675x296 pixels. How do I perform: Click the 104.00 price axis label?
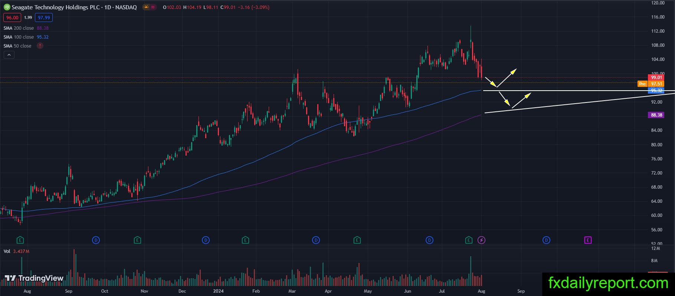(658, 59)
